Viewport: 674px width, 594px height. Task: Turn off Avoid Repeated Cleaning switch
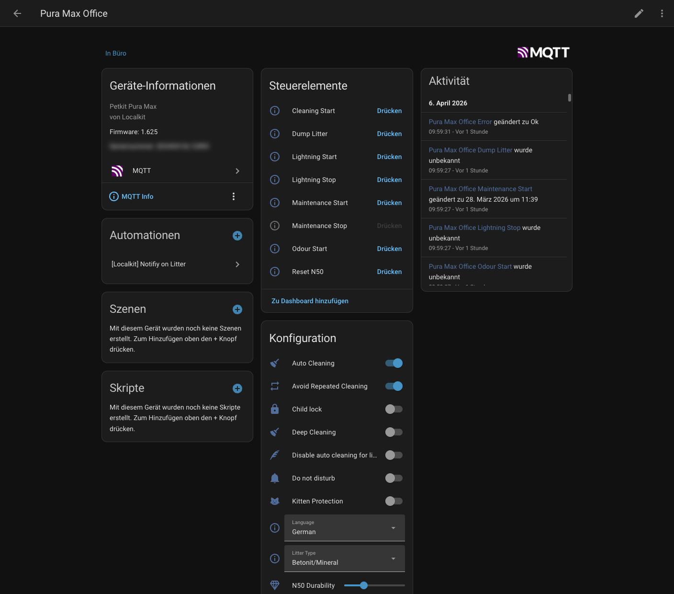[394, 386]
